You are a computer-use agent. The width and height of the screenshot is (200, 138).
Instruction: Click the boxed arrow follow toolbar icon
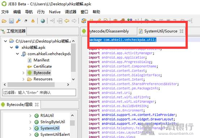point(60,21)
